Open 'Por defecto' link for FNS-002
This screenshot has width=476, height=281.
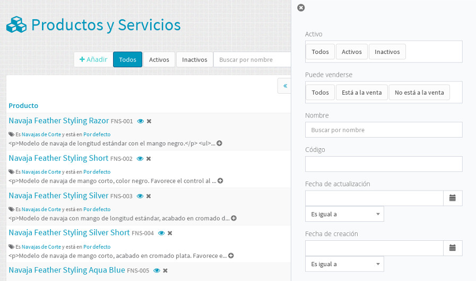coord(97,172)
